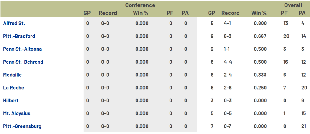
Task: Click the Overall Win % column header
Action: tap(259, 13)
